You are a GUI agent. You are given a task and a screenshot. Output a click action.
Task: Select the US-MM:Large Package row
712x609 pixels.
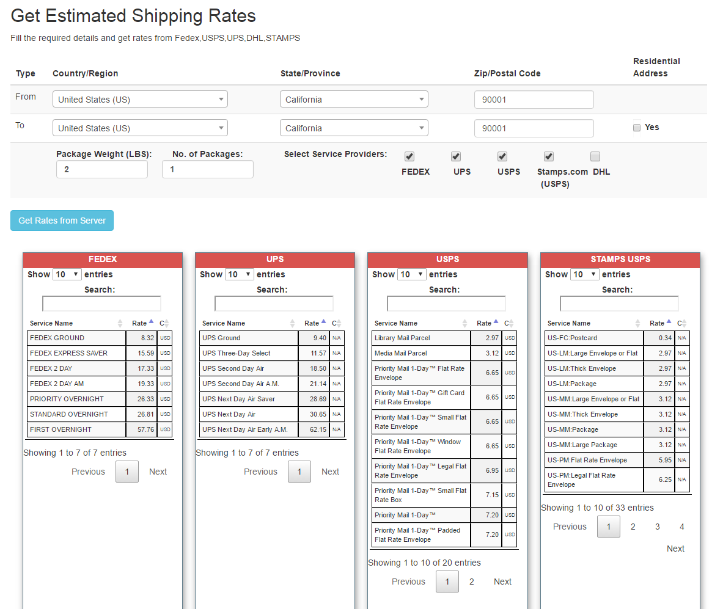tap(617, 445)
